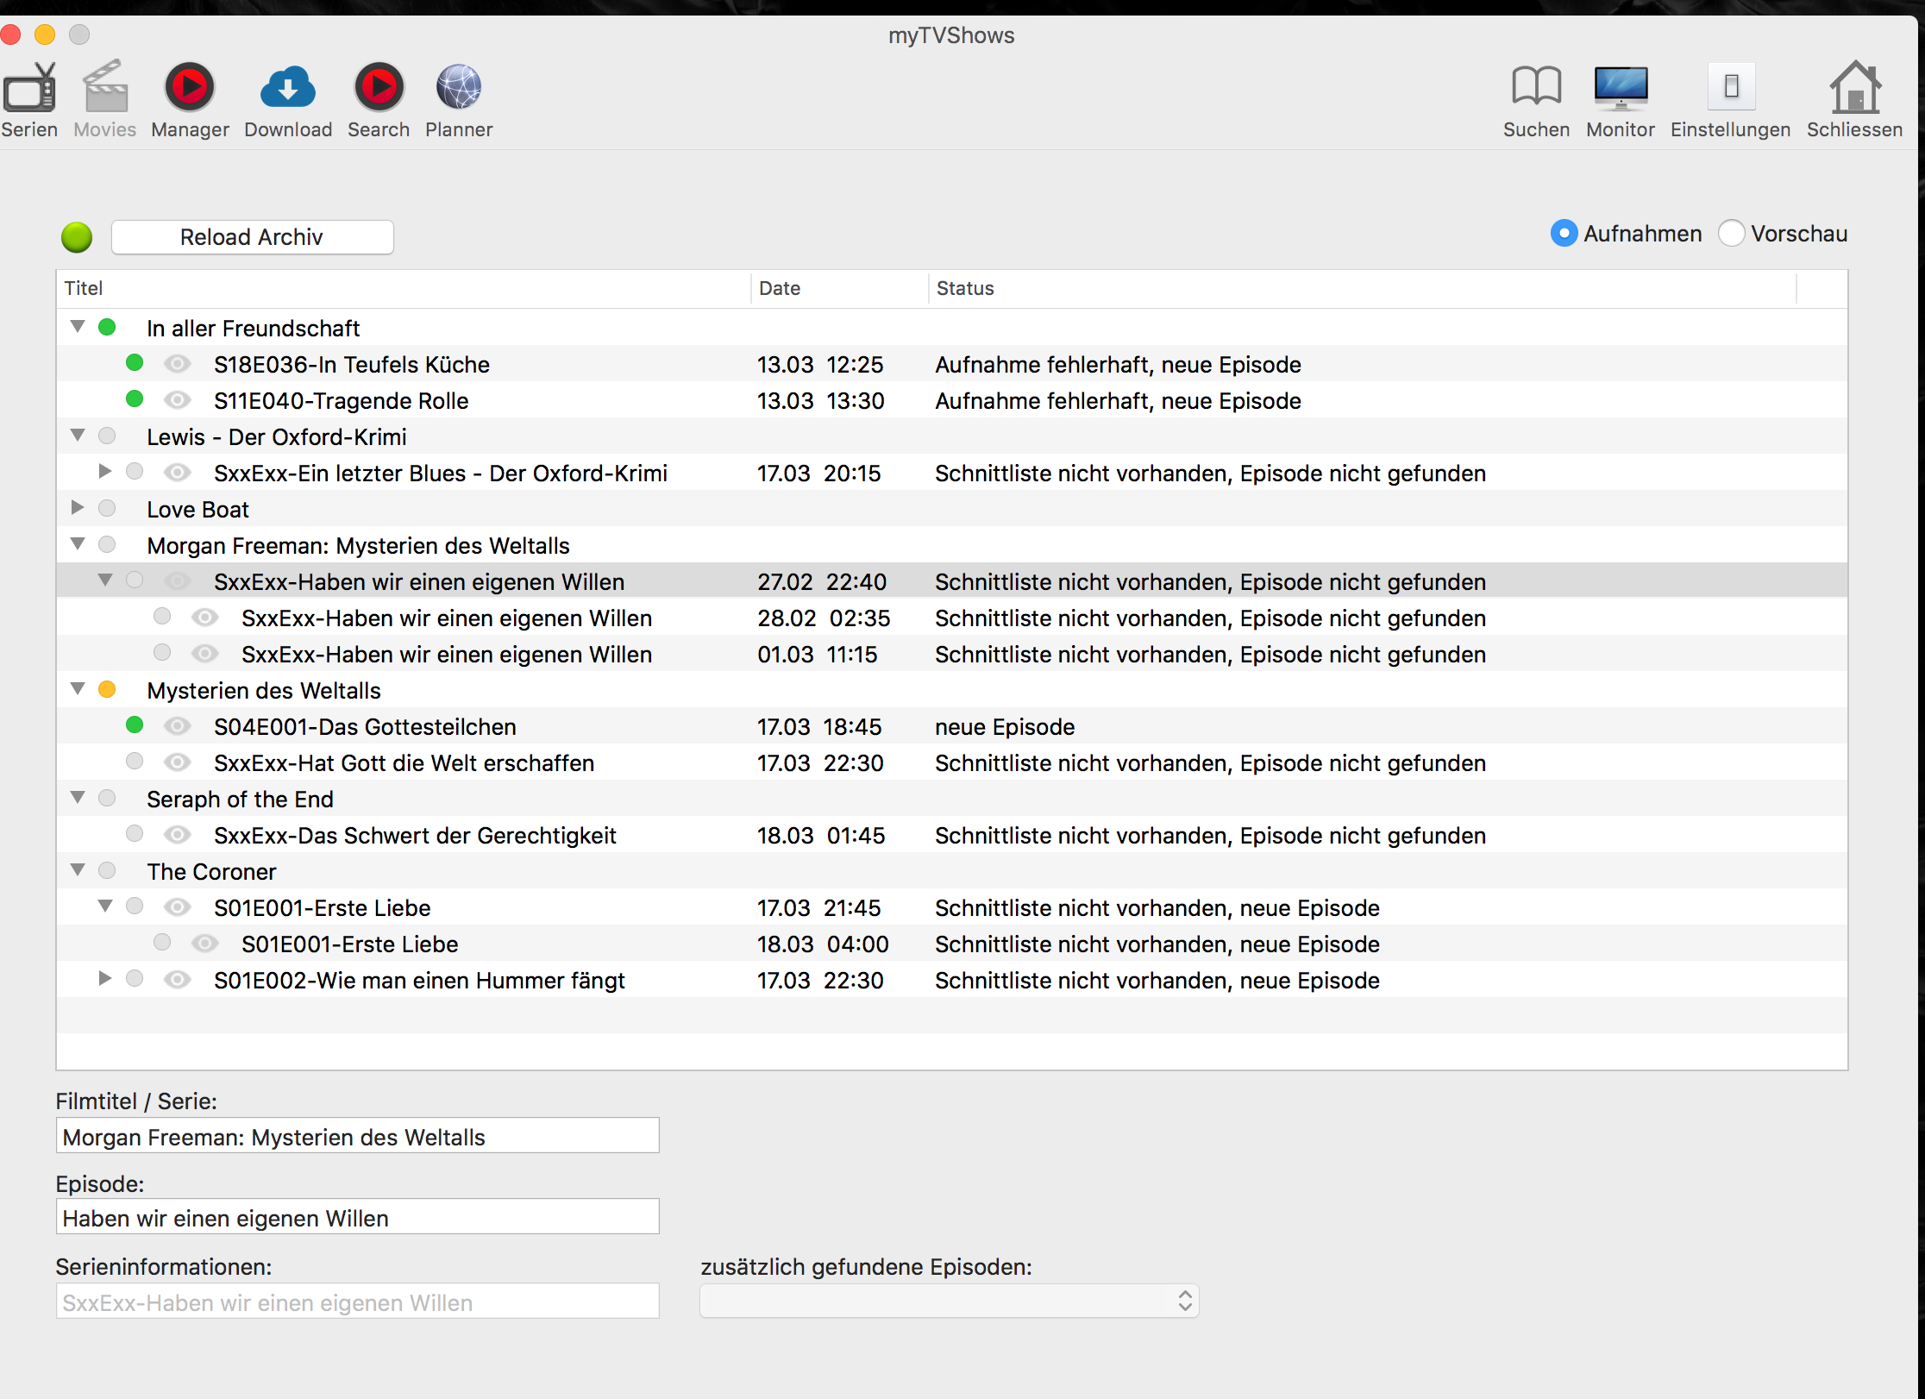Expand S01E002-Wie man einen Hummer fängt

click(105, 979)
